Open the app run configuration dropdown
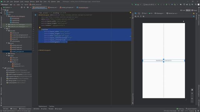Screen dimensions: 200x112 click(138, 4)
